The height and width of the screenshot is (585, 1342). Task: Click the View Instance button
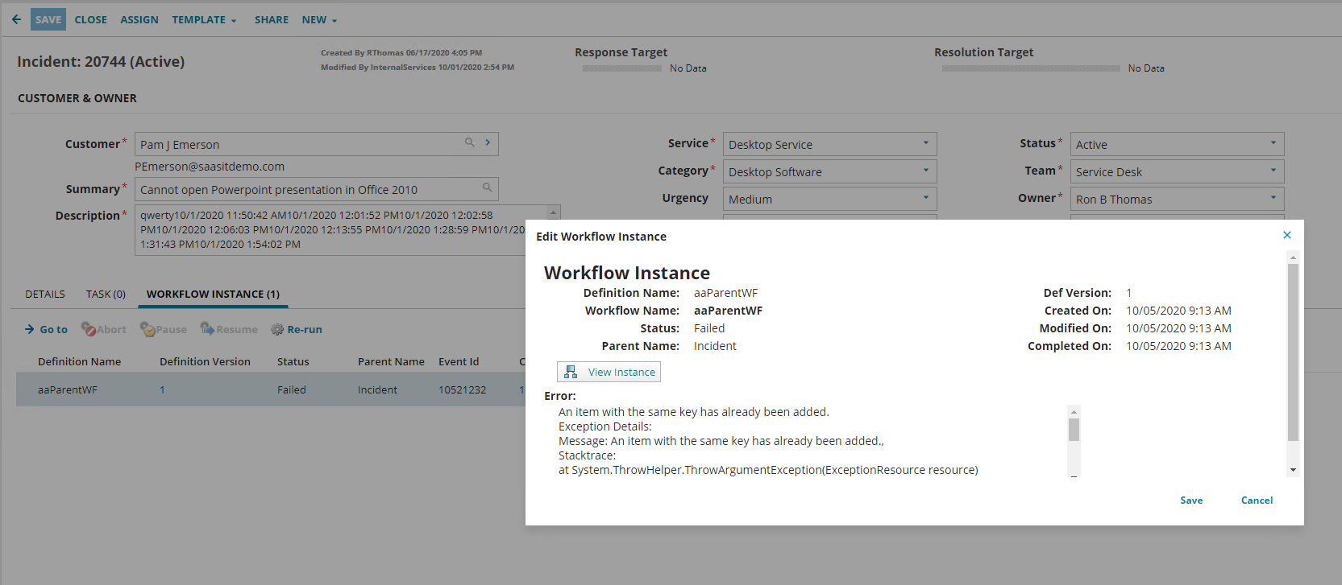609,372
